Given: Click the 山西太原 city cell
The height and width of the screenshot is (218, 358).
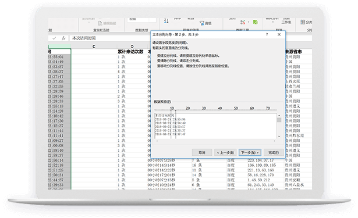Looking at the screenshot, I should (x=292, y=81).
